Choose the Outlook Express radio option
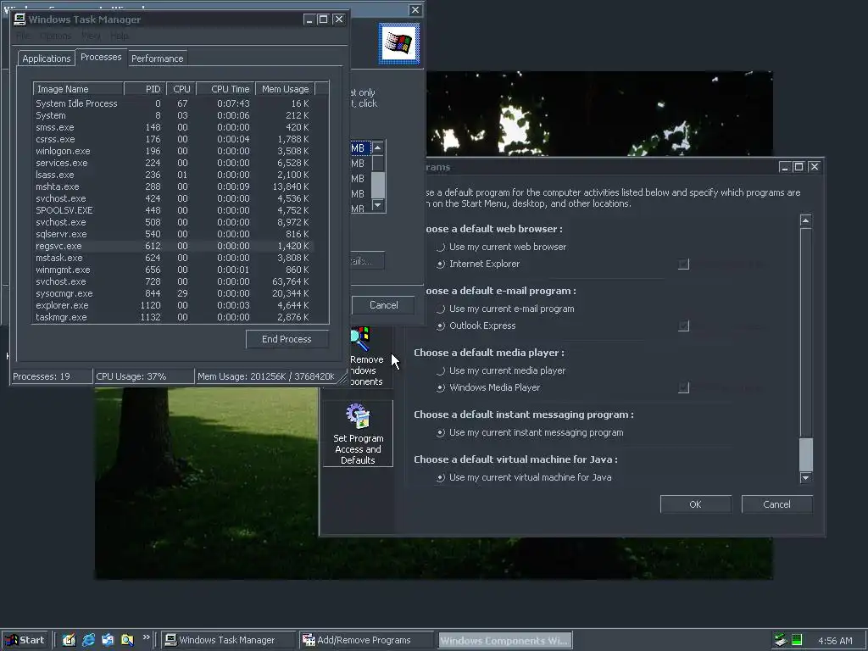 [441, 326]
